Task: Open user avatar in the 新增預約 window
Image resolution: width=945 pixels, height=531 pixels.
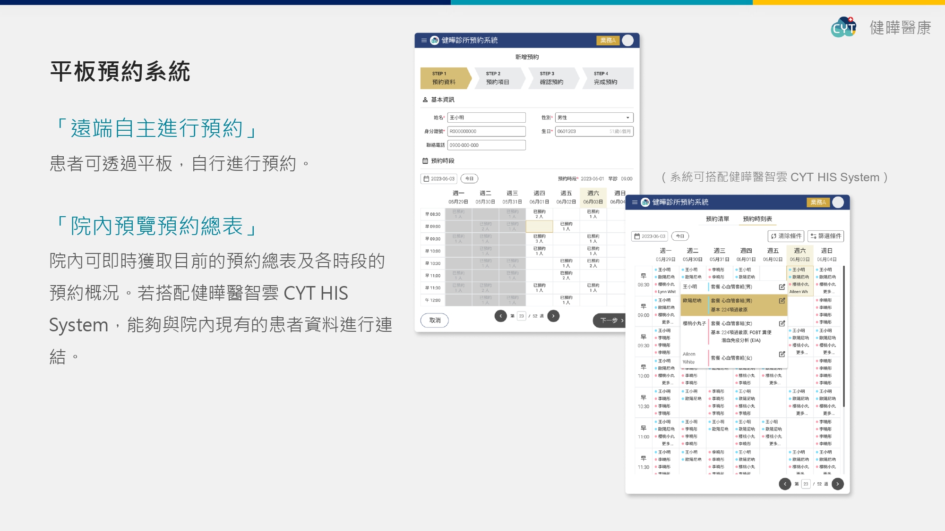Action: click(x=628, y=41)
